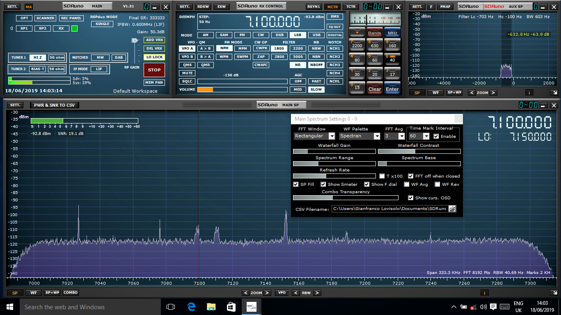Open the SCANNER panel
Image resolution: width=561 pixels, height=315 pixels.
pyautogui.click(x=45, y=18)
